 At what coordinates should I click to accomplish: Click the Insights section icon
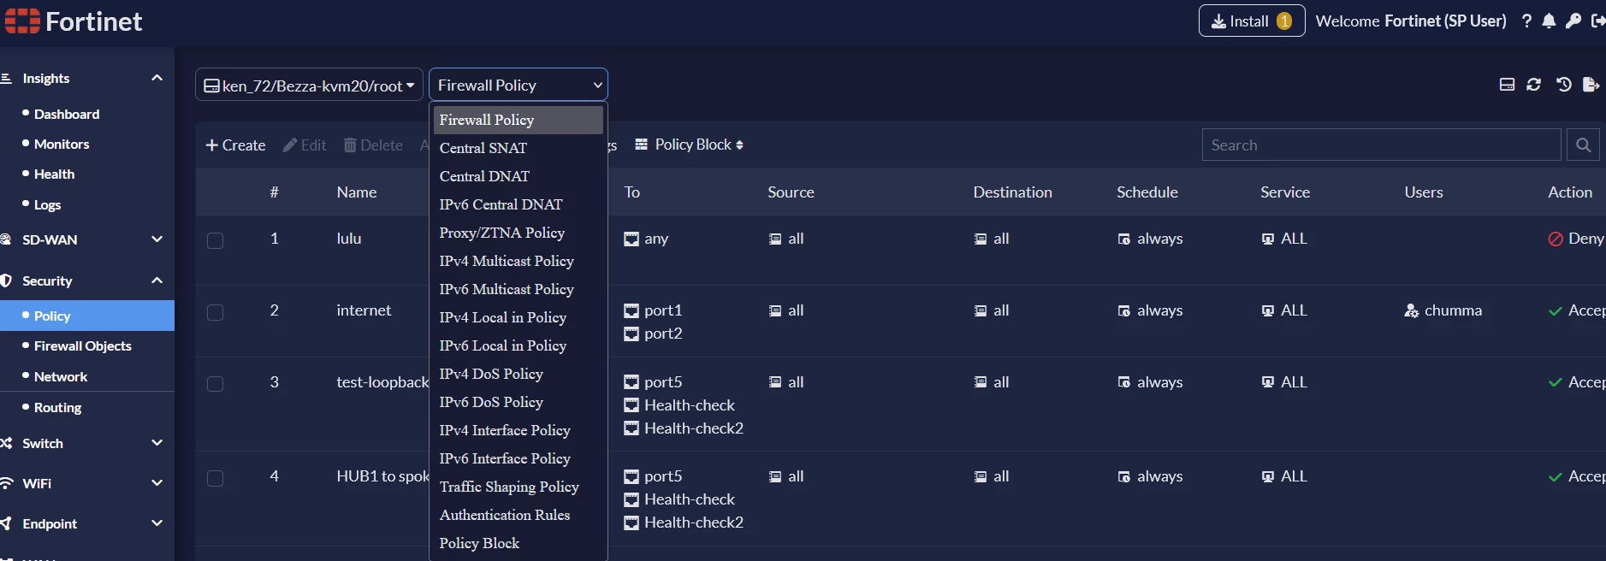pos(5,78)
